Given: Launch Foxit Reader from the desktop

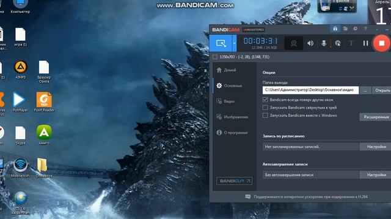Looking at the screenshot, I should coord(44,102).
